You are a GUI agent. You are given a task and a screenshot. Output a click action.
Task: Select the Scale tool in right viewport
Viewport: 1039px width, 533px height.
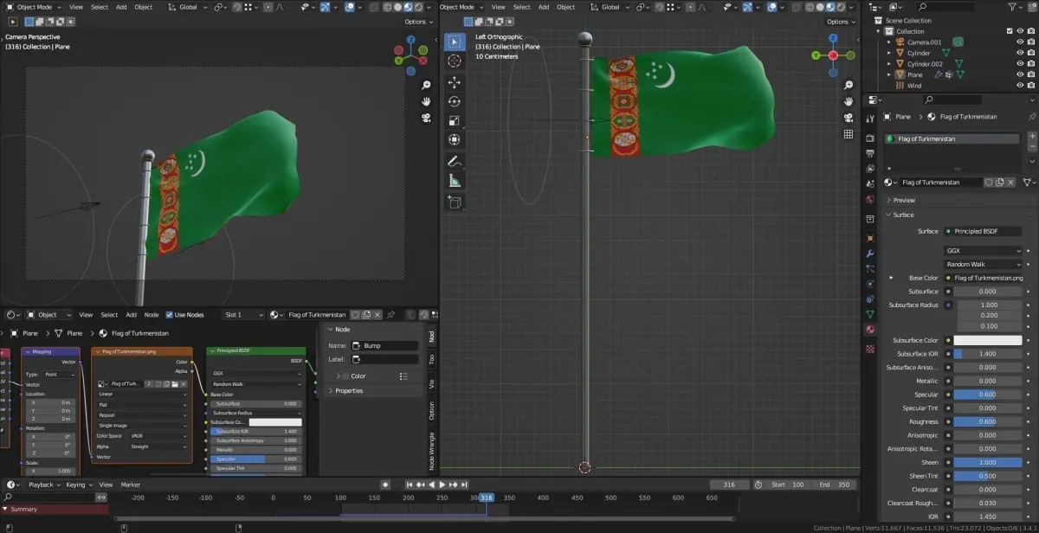455,120
